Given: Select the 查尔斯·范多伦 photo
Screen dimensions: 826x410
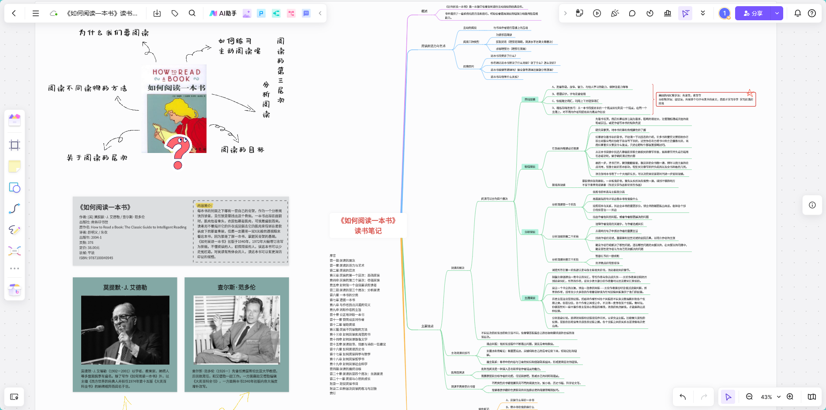Looking at the screenshot, I should (x=237, y=329).
